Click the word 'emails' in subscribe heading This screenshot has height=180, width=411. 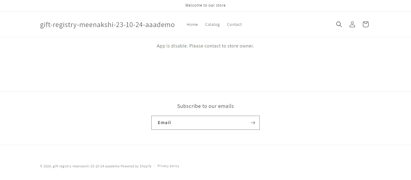pyautogui.click(x=226, y=106)
